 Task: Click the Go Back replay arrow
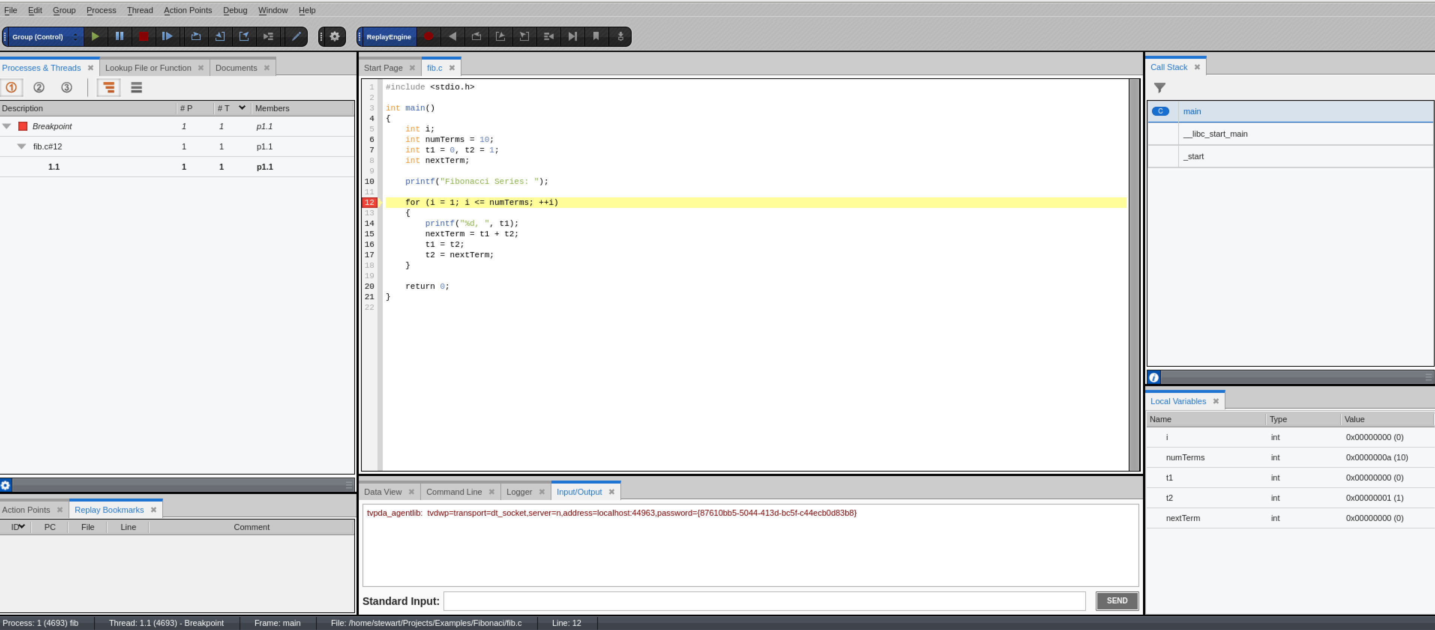pyautogui.click(x=452, y=37)
